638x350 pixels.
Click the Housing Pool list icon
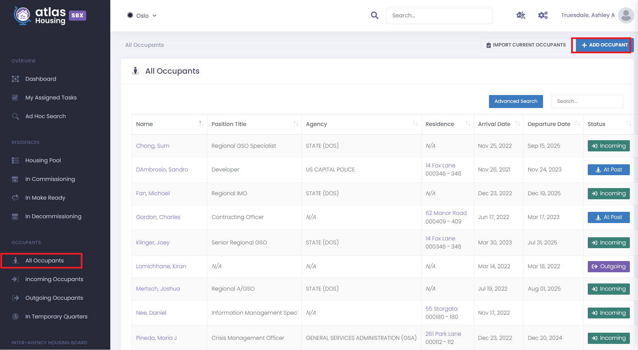(x=15, y=160)
